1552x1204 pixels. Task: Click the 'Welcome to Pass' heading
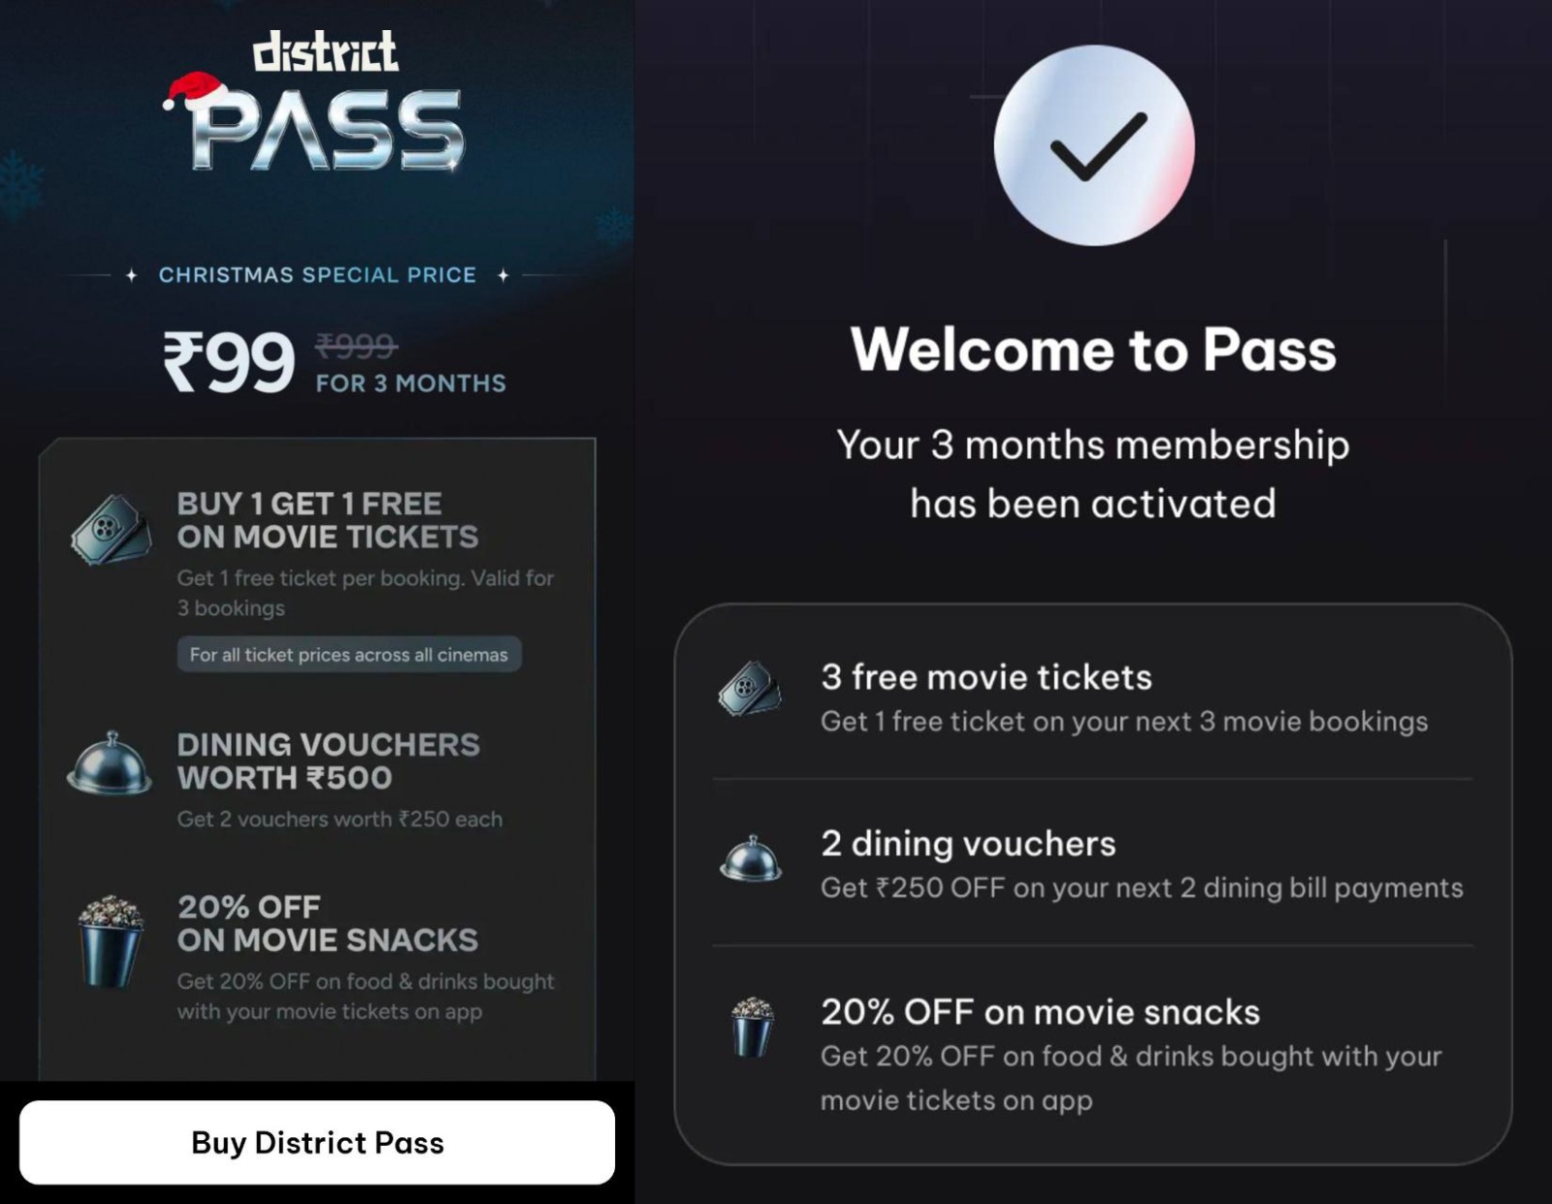click(1093, 349)
